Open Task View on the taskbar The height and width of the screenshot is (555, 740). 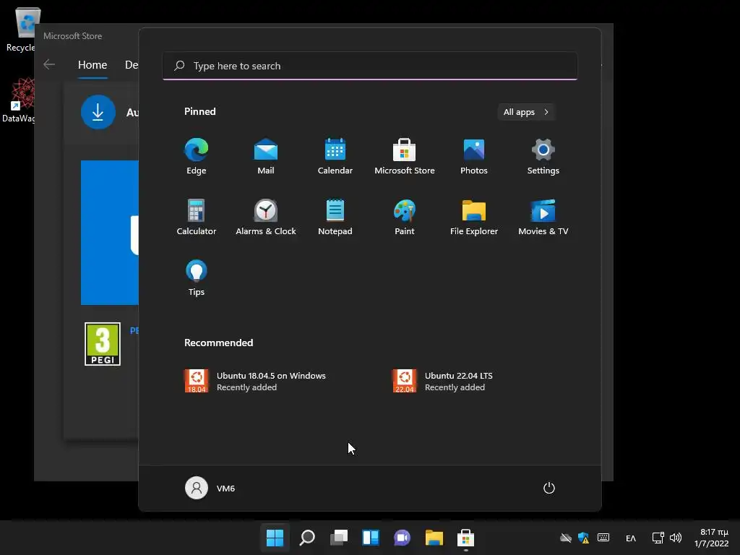click(339, 538)
